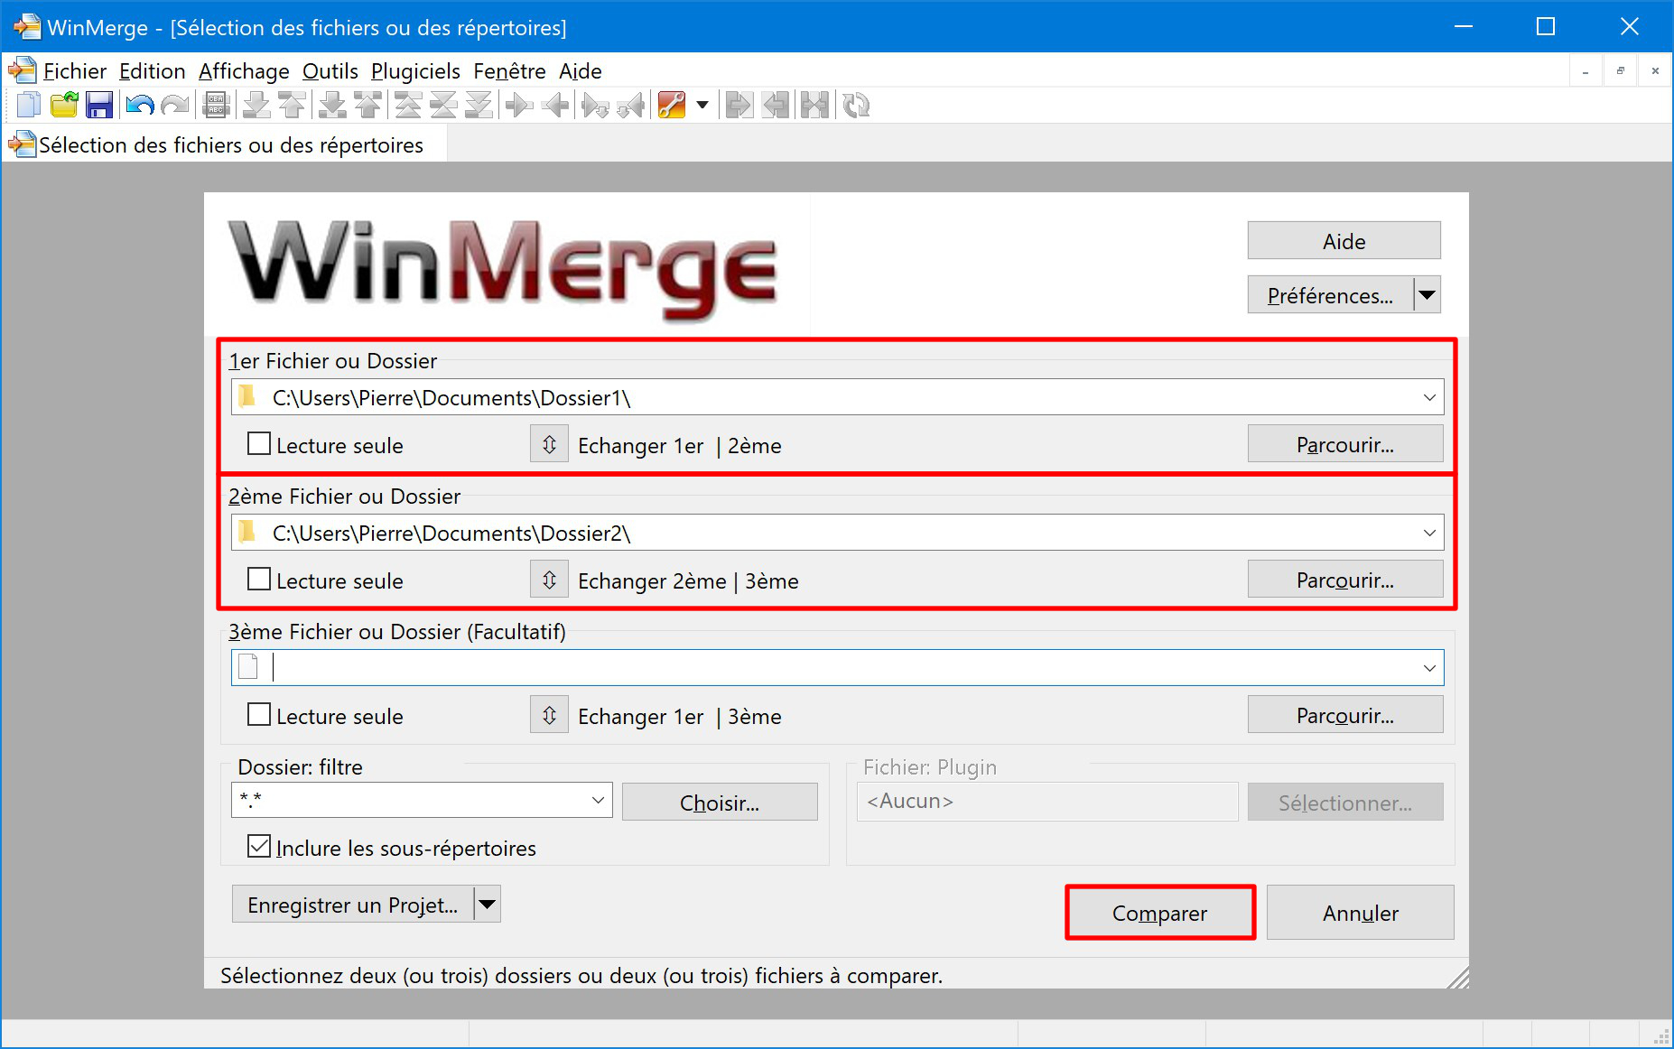Click the Next Conflict toolbar icon
1674x1049 pixels.
coord(333,106)
